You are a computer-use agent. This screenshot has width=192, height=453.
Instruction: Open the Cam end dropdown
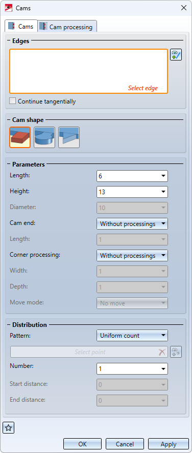pos(132,223)
